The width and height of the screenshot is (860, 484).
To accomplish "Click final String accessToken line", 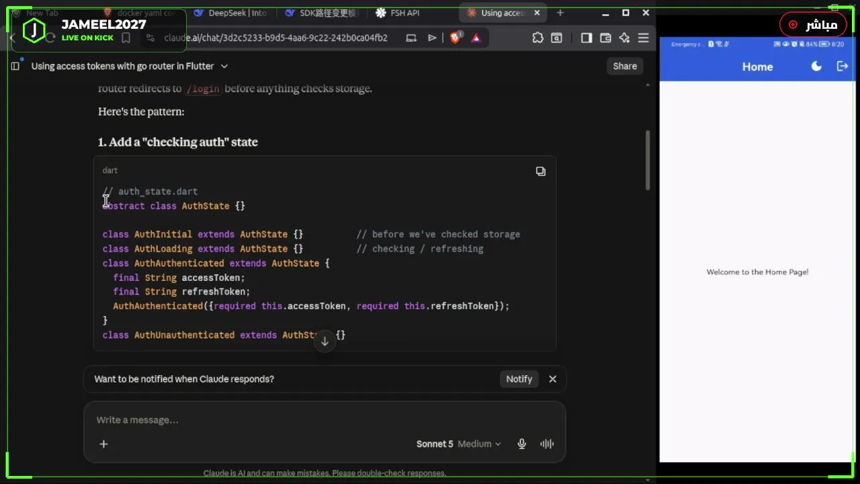I will (179, 278).
